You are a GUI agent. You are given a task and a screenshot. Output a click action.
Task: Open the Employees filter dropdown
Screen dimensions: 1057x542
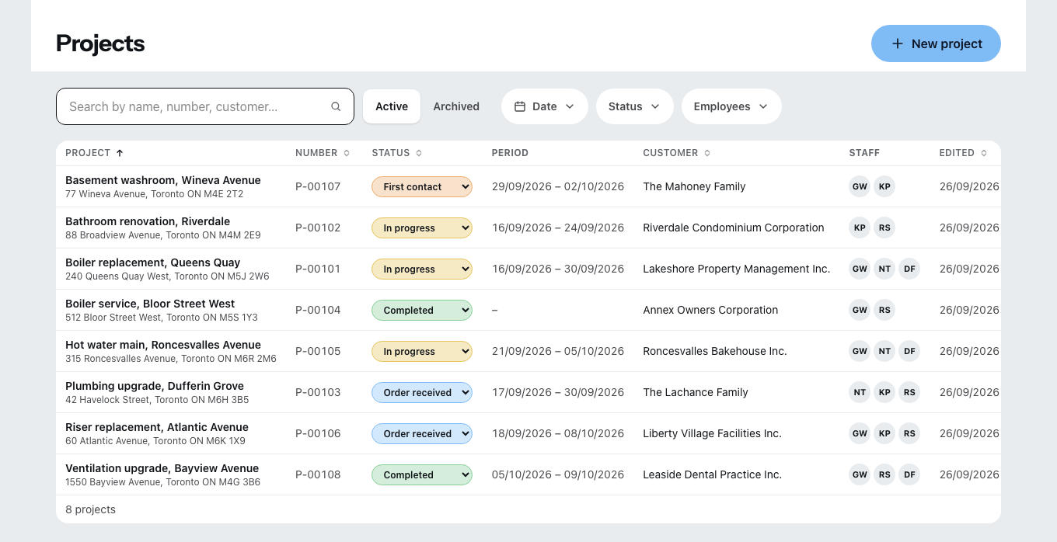tap(731, 106)
